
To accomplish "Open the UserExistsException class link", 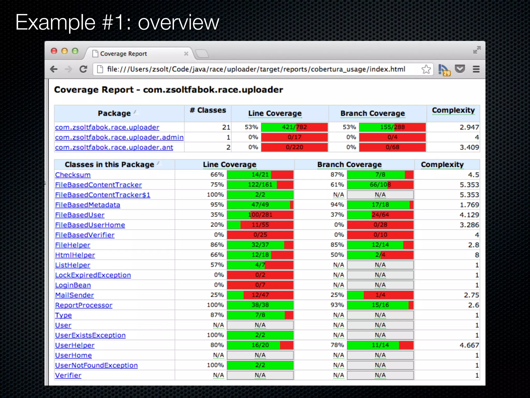I will pyautogui.click(x=90, y=335).
